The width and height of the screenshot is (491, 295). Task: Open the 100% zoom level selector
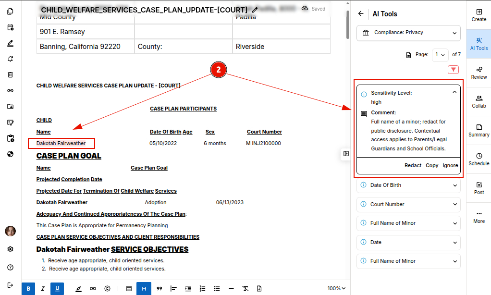(336, 288)
